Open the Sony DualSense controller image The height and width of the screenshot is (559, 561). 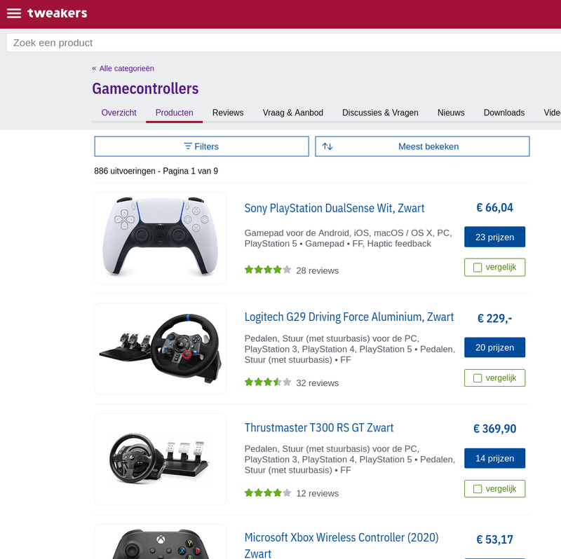click(160, 238)
